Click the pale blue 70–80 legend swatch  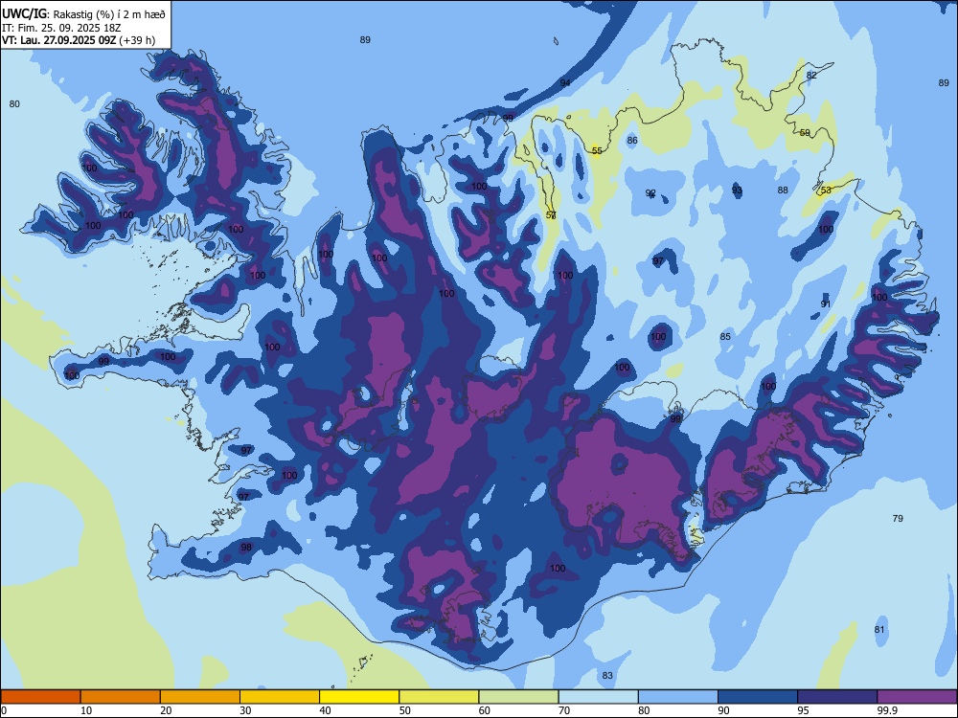click(599, 697)
